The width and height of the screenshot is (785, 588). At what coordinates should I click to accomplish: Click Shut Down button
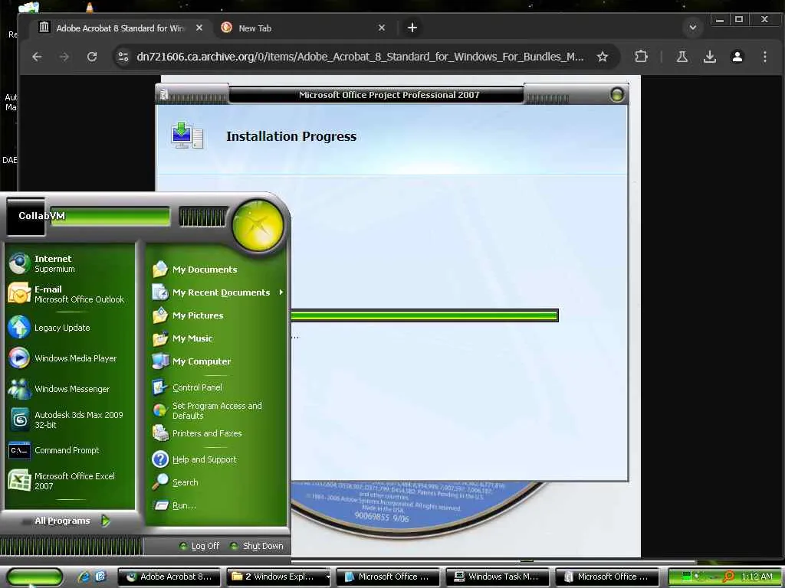point(258,546)
